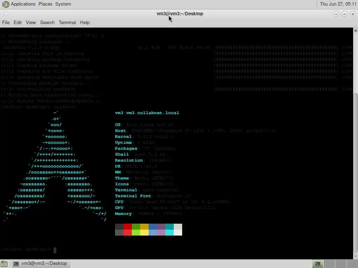Click the Packages label

click(x=126, y=148)
